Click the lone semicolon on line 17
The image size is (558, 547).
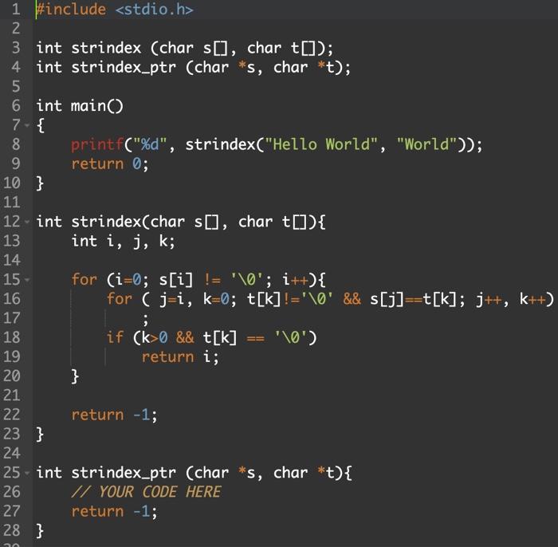click(145, 319)
